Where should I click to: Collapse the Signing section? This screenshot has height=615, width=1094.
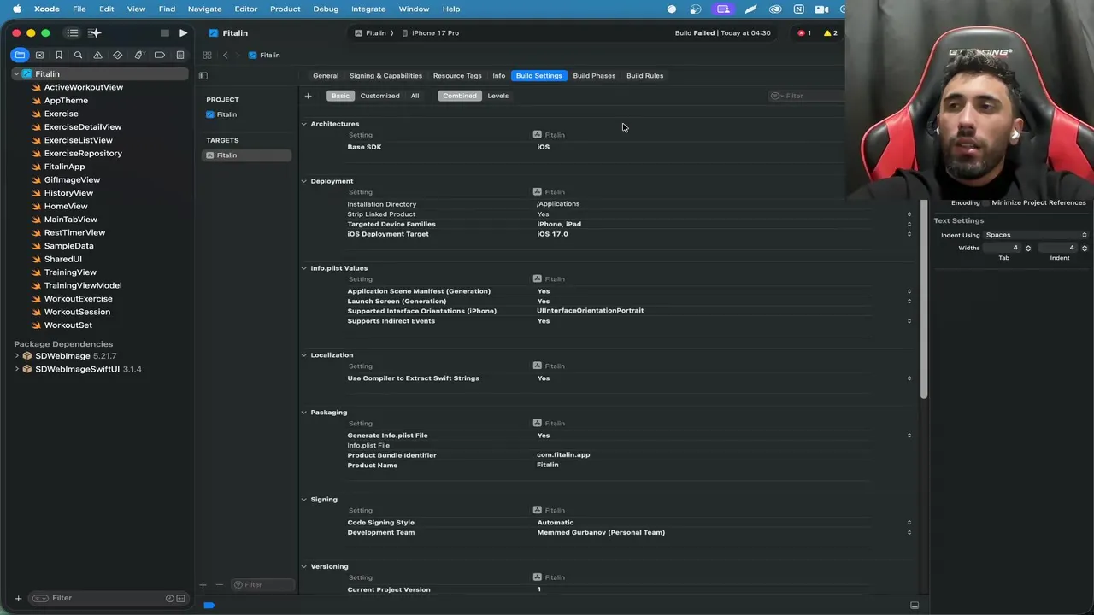tap(303, 500)
